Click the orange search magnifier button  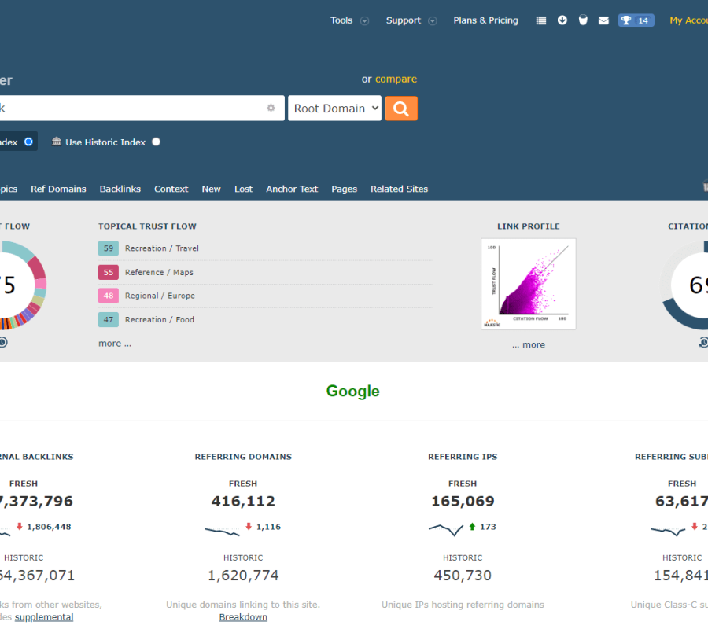(x=400, y=109)
